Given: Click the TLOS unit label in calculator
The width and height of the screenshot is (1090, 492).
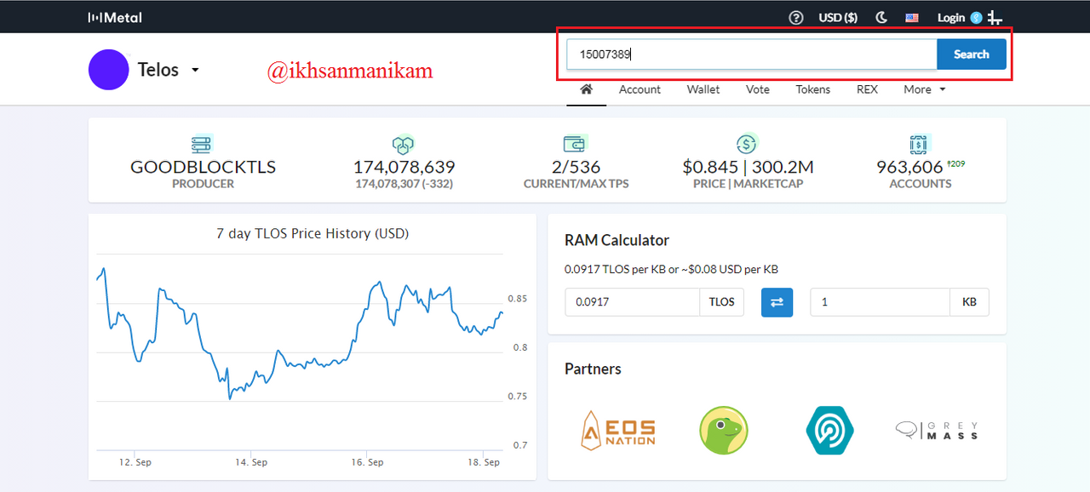Looking at the screenshot, I should 721,302.
